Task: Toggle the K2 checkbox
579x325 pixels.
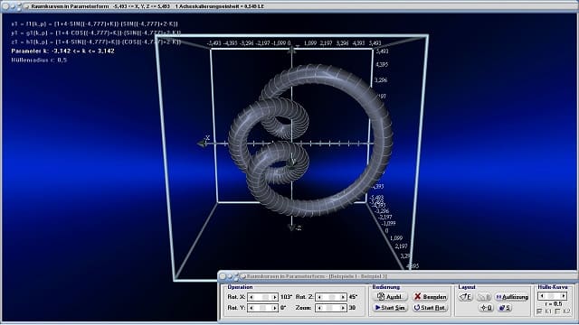Action: click(557, 311)
